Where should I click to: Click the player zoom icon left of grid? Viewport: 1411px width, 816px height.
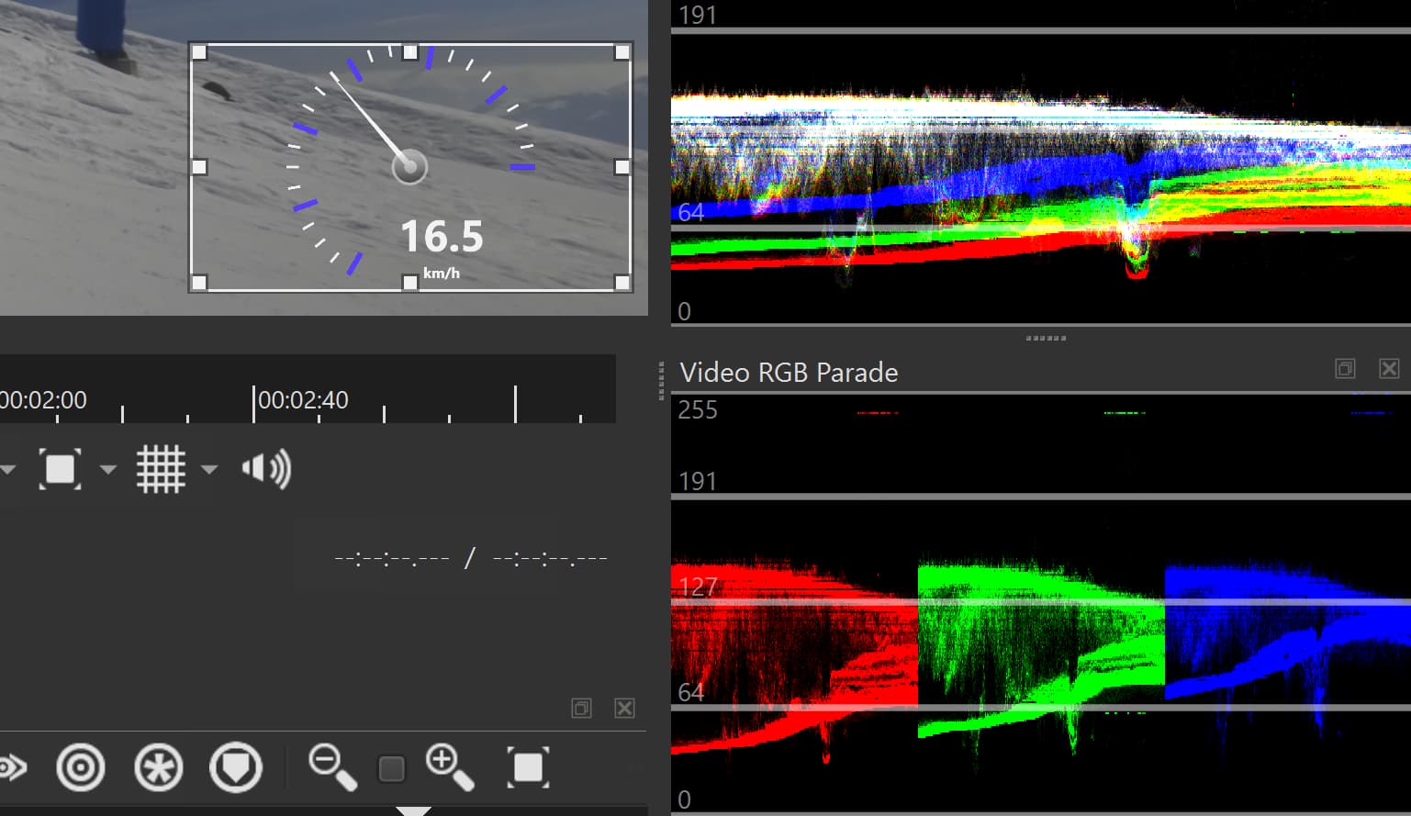point(60,469)
